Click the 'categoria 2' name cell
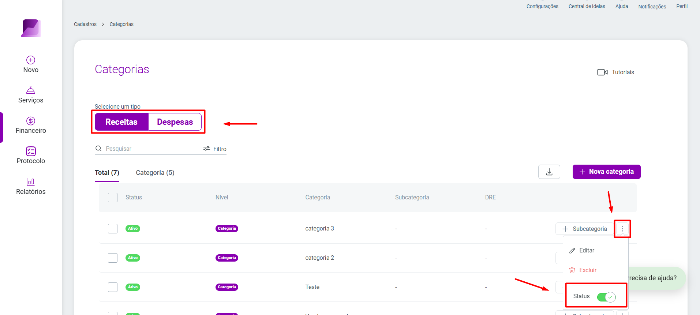This screenshot has height=315, width=700. (x=319, y=258)
